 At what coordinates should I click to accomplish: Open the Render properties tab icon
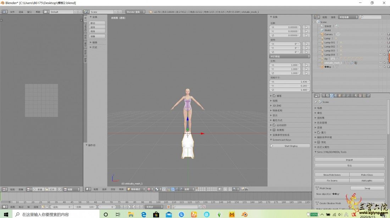(324, 95)
